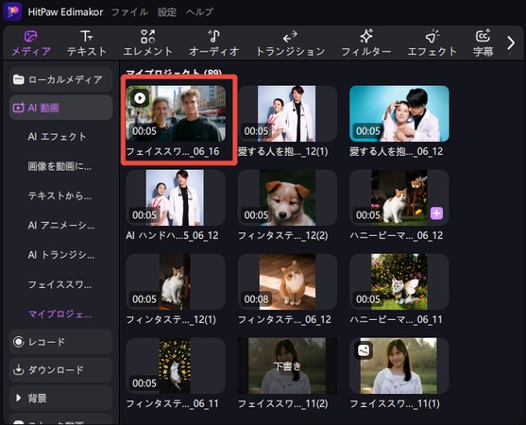Viewport: 526px width, 425px height.
Task: Open 画像を動画に... sidebar entry
Action: click(x=59, y=166)
